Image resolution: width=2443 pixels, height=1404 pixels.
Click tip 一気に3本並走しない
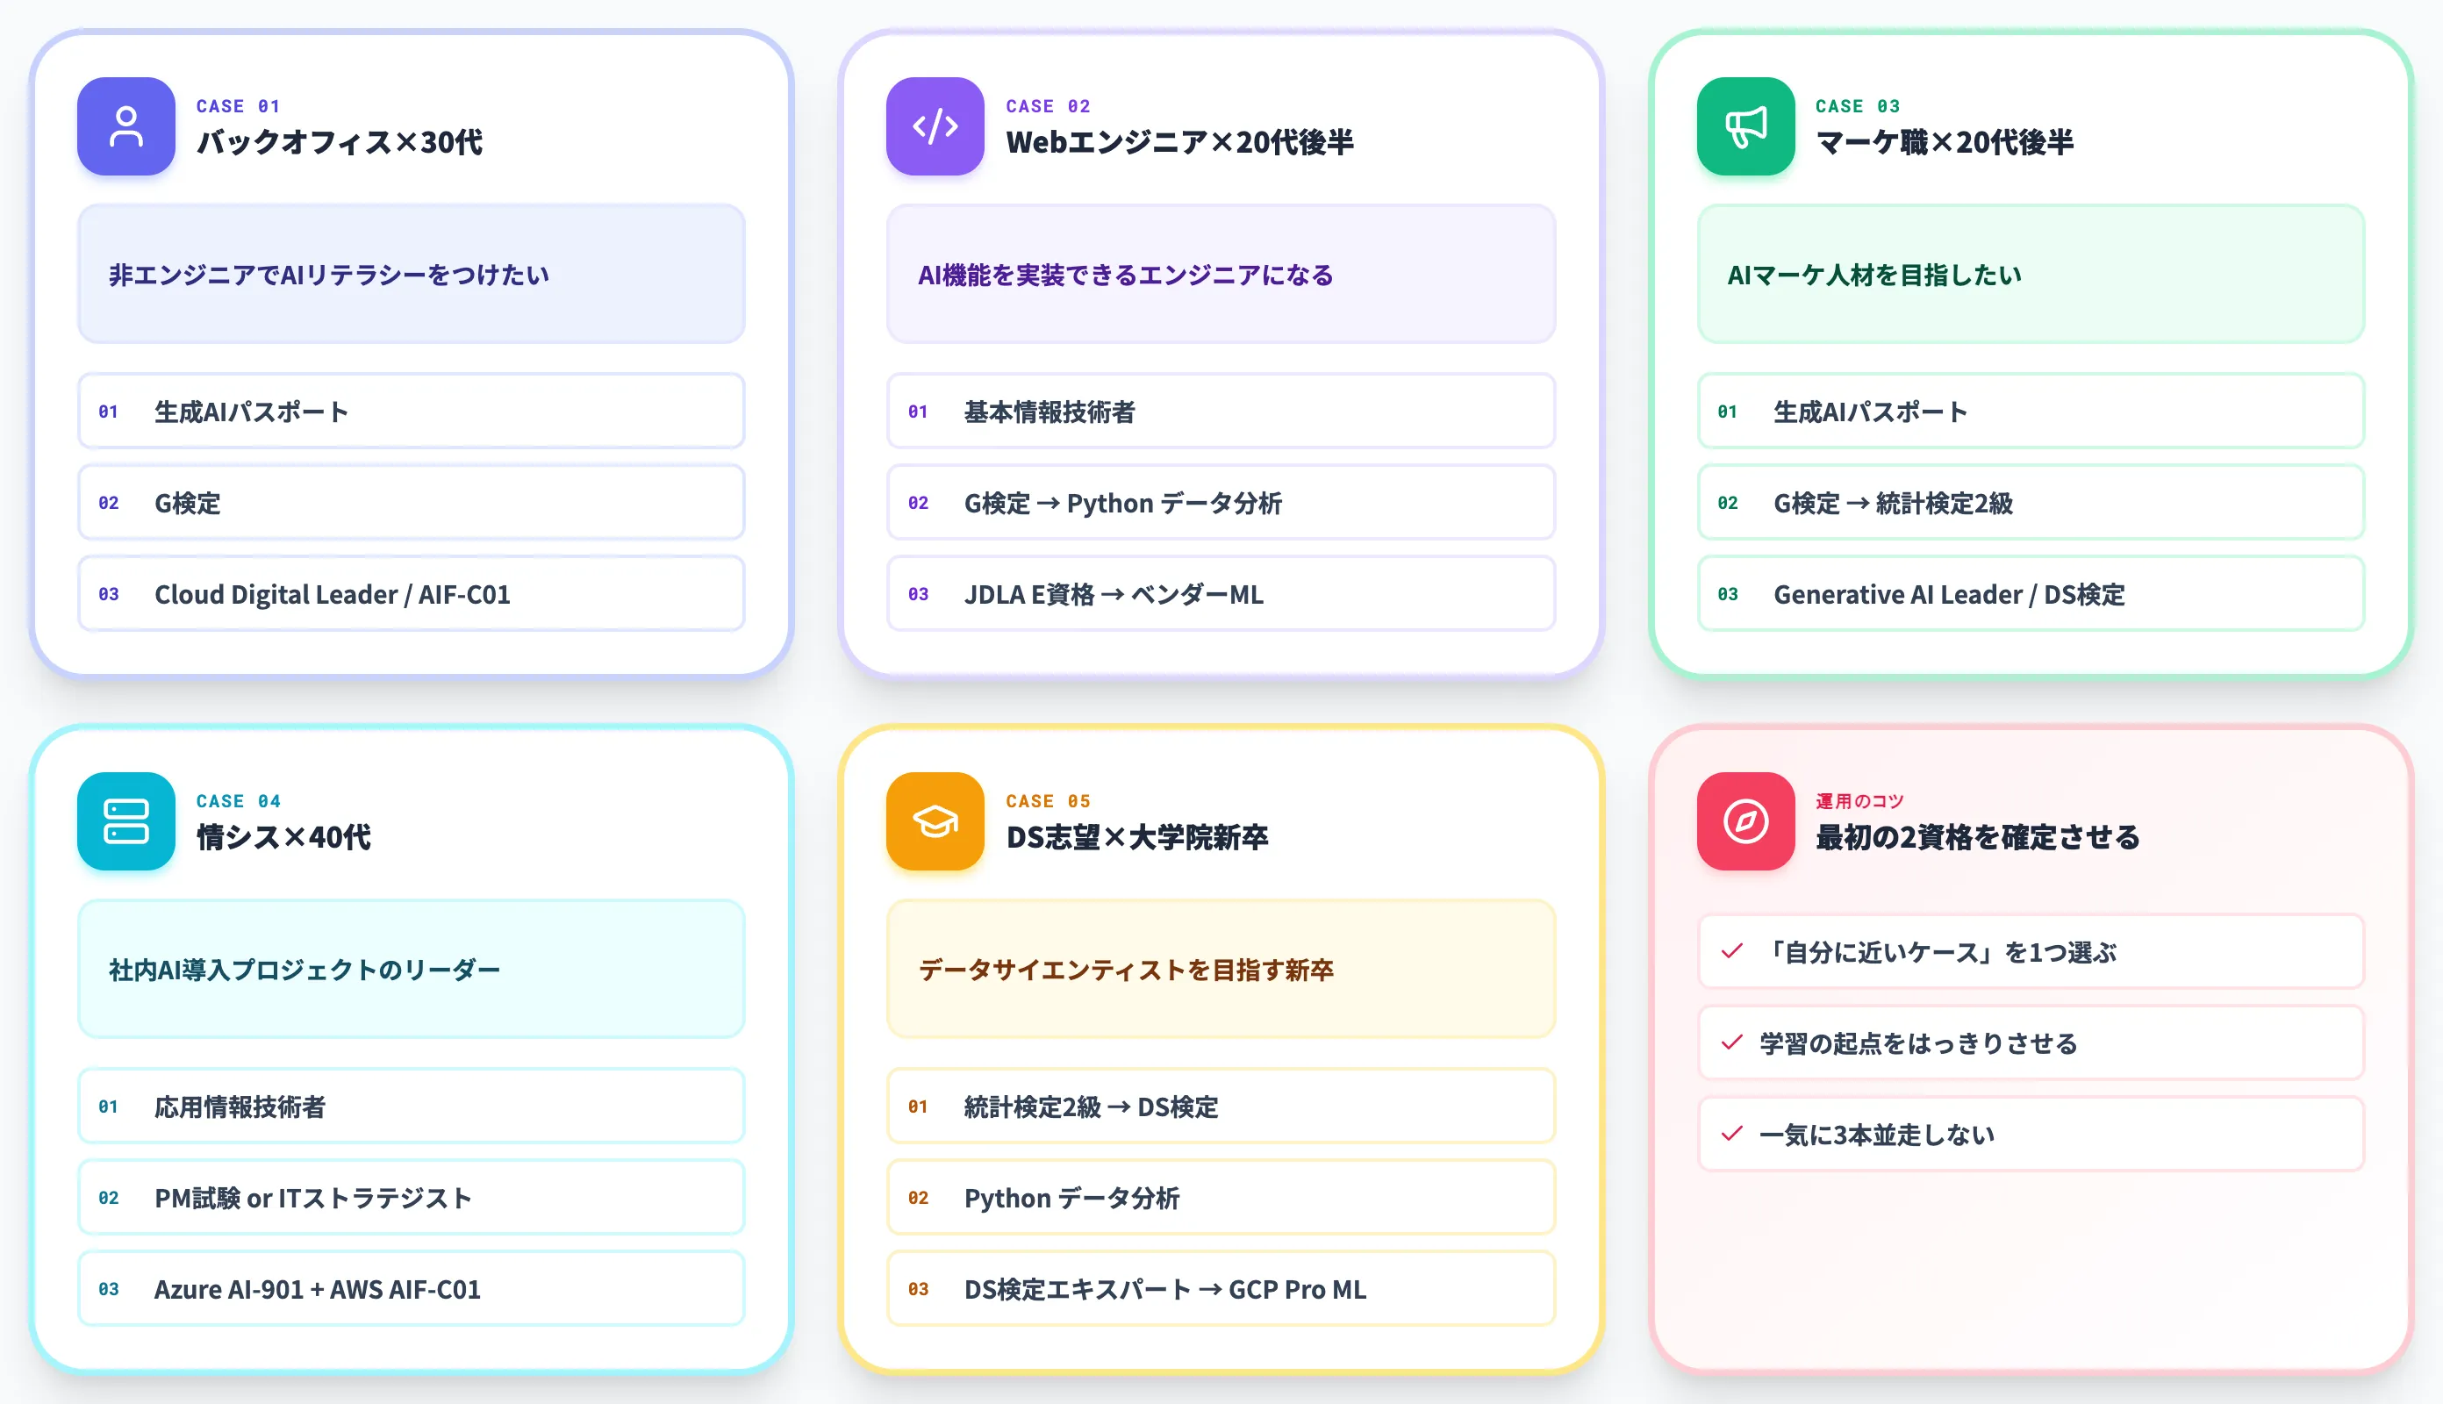tap(2031, 1134)
